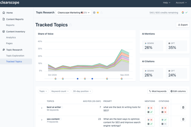Viewport: 191px width, 127px height.
Task: Click the Edit columns button
Action: [178, 91]
